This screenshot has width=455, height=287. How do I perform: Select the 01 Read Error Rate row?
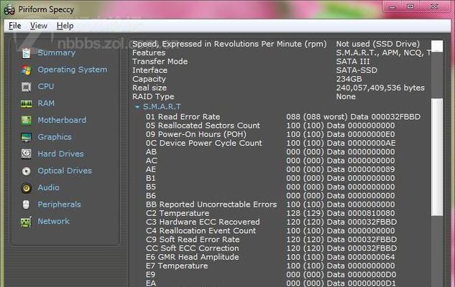tap(283, 117)
